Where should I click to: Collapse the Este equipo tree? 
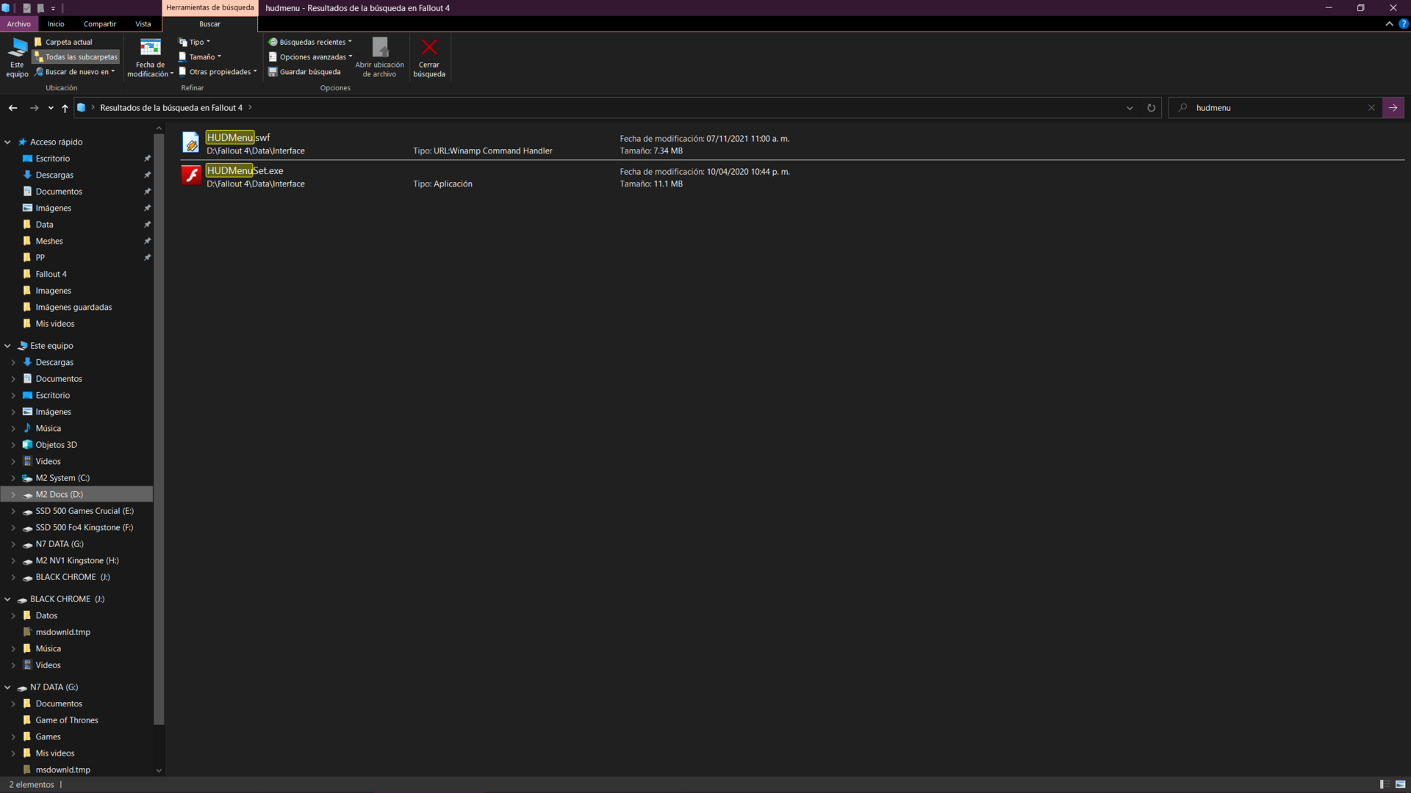7,346
